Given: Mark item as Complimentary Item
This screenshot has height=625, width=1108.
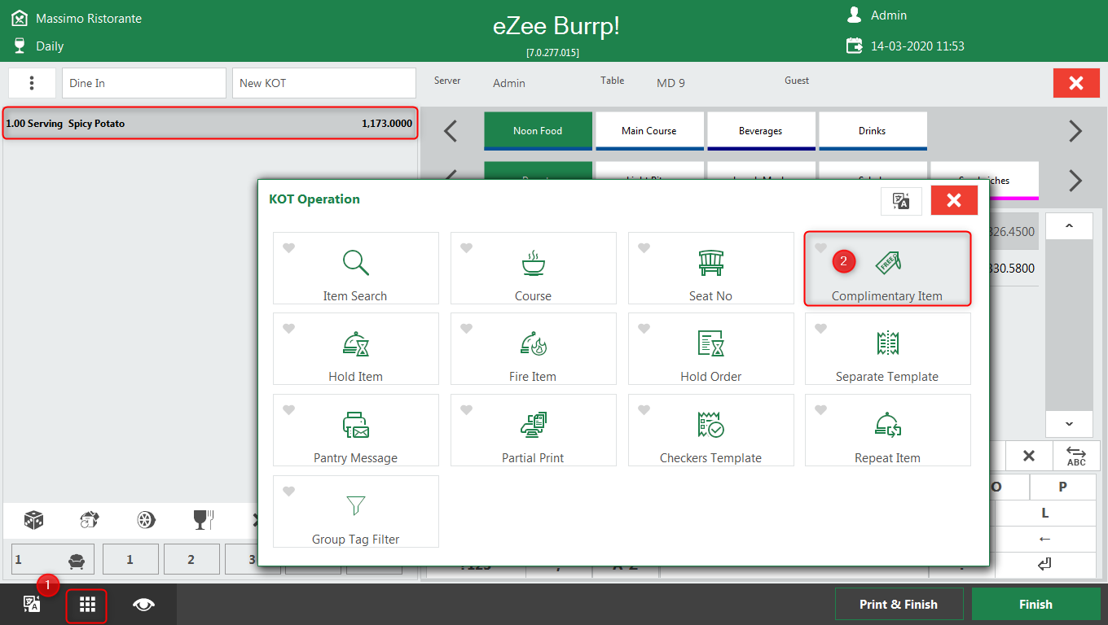Looking at the screenshot, I should tap(887, 269).
